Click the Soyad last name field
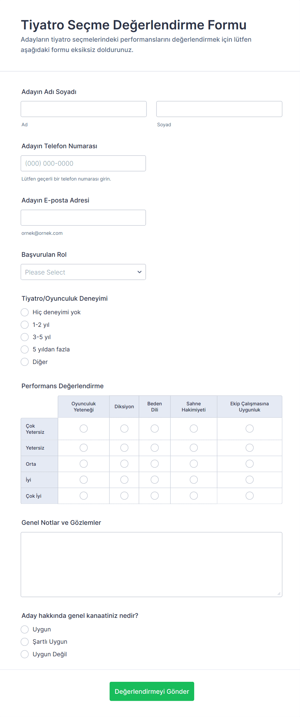The image size is (300, 717). click(x=219, y=109)
